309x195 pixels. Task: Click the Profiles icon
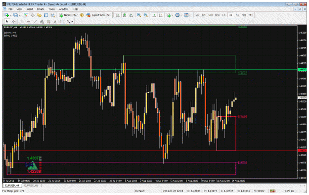pos(15,15)
